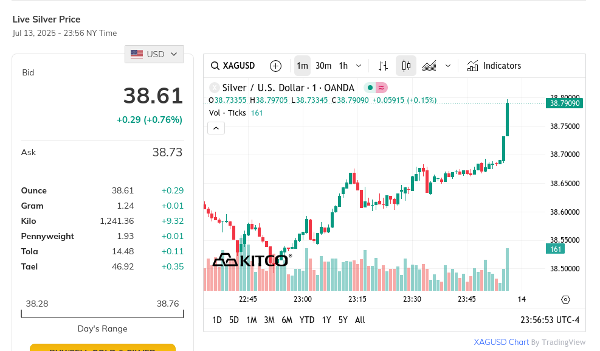
Task: Open the Indicators panel
Action: pos(494,66)
